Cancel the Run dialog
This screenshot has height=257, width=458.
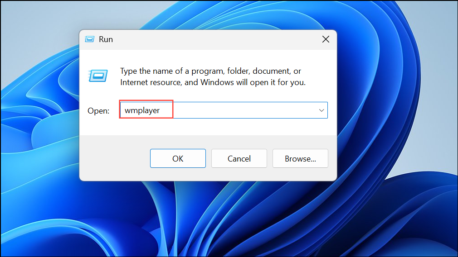coord(239,158)
